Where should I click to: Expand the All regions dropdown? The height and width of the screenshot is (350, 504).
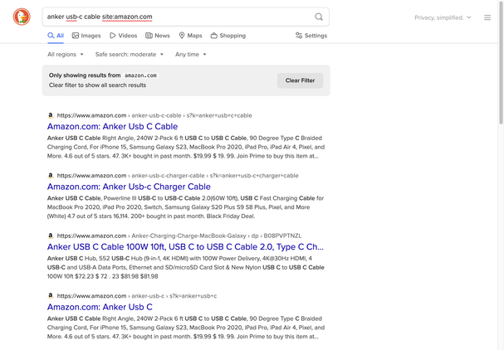click(66, 54)
